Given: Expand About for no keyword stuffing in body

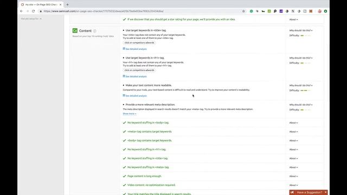Looking at the screenshot, I should point(293,123).
